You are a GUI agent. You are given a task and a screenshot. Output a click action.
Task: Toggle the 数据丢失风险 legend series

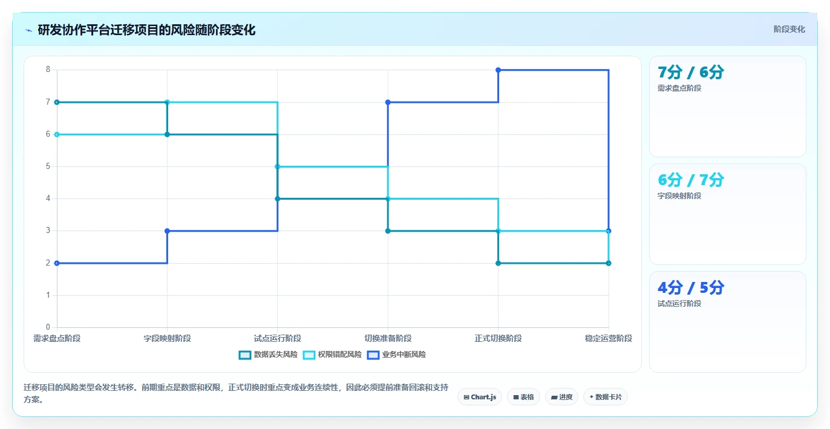tap(269, 355)
